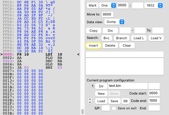Click the empty mark end address field
The height and width of the screenshot is (115, 169).
(x=138, y=5)
